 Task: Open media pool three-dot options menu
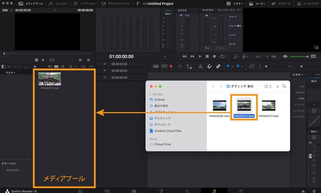[x=91, y=67]
